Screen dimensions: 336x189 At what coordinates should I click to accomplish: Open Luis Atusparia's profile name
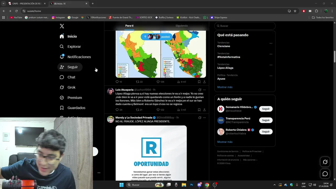point(124,90)
